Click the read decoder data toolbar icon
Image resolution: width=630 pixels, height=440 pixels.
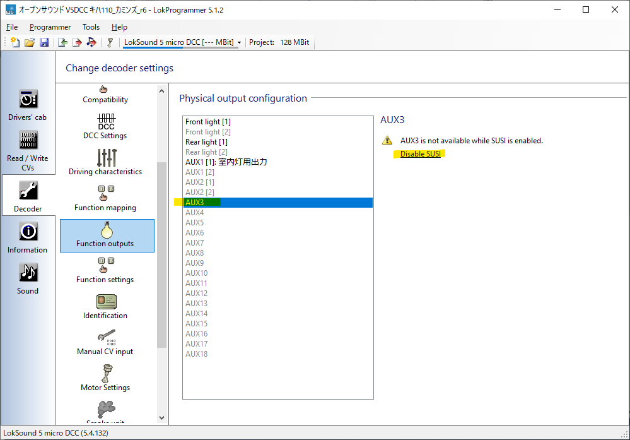[62, 42]
